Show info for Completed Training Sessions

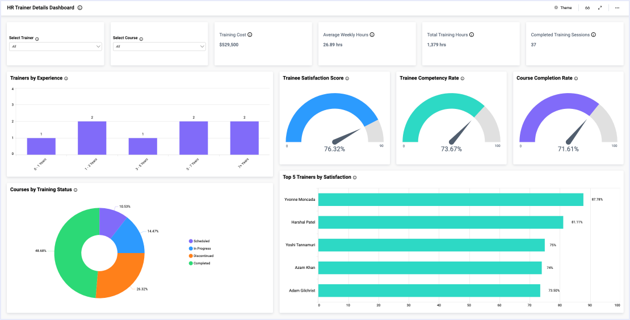pos(594,35)
